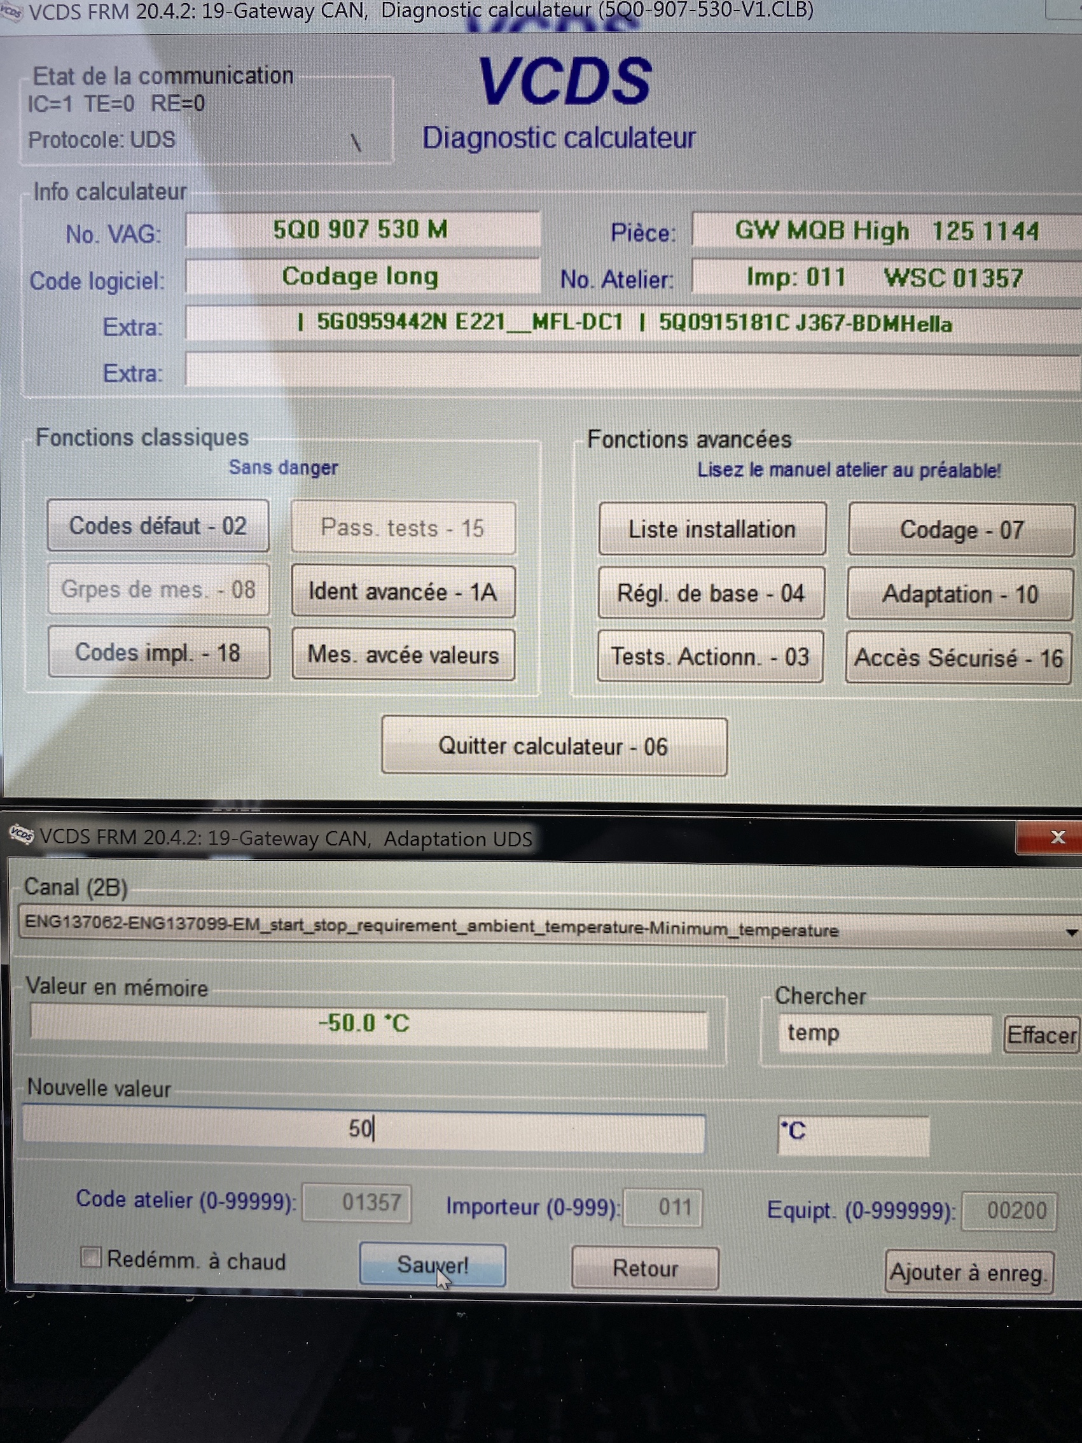Image resolution: width=1082 pixels, height=1443 pixels.
Task: Click the VCDS icon in Adaptation window title bar
Action: coord(21,833)
